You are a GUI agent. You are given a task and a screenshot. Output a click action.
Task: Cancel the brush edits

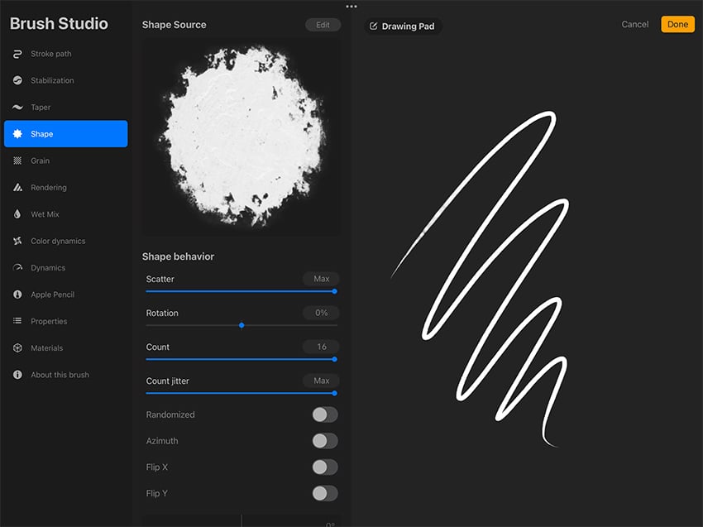635,24
